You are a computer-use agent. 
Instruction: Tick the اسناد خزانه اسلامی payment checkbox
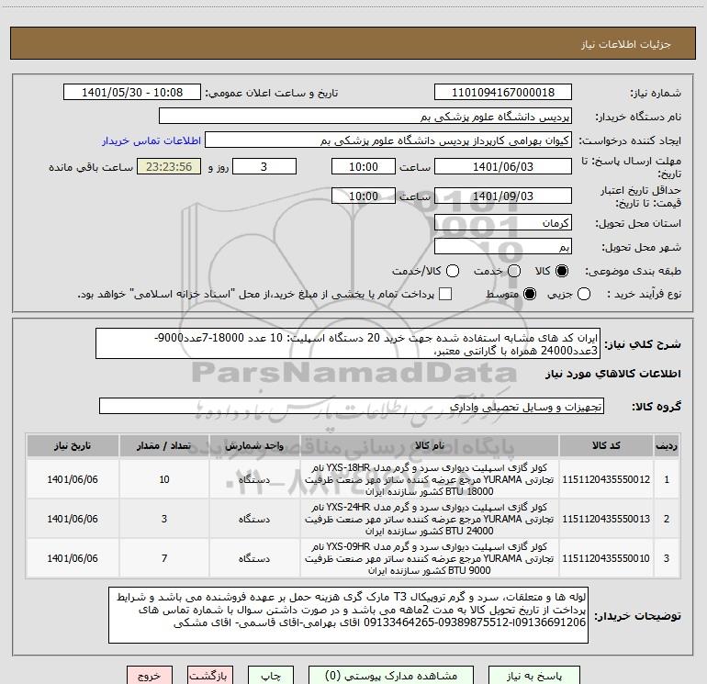pyautogui.click(x=445, y=294)
